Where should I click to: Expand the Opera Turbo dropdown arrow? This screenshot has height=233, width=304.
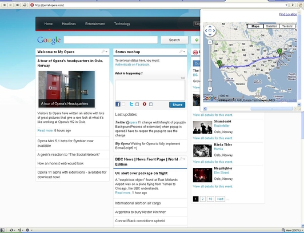pos(31,230)
